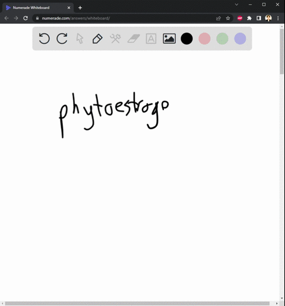This screenshot has height=306, width=285.
Task: Undo the last whiteboard stroke
Action: tap(44, 39)
